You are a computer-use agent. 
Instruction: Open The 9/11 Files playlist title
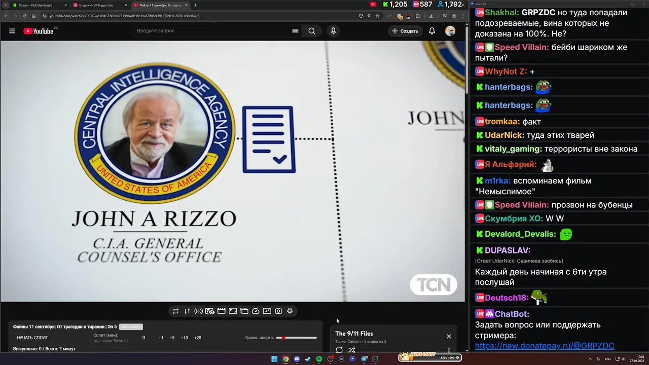(354, 334)
